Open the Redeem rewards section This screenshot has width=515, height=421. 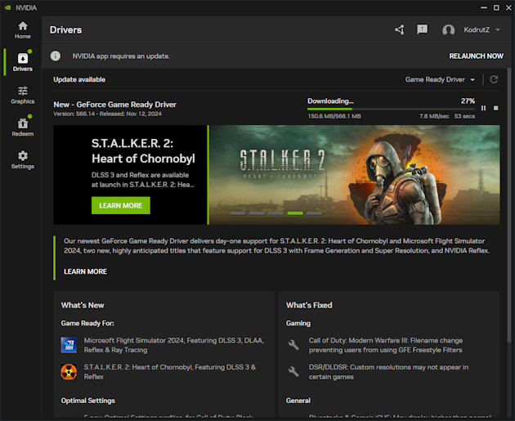[x=22, y=127]
